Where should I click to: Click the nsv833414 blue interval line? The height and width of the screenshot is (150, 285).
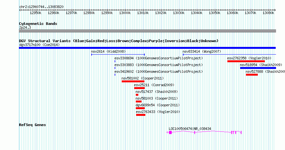229,54
